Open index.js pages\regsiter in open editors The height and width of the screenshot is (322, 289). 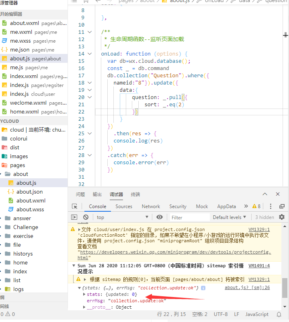(34, 85)
